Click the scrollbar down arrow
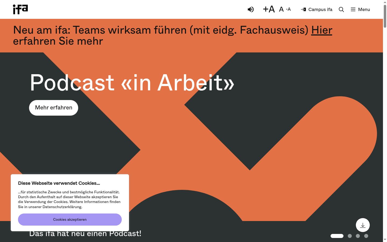Viewport: 387px width, 242px height. tap(385, 239)
